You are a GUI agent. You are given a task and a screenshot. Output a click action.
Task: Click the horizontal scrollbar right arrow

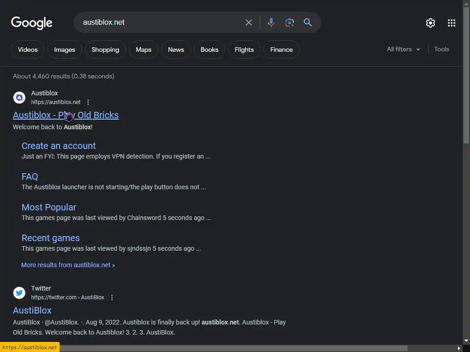[459, 348]
